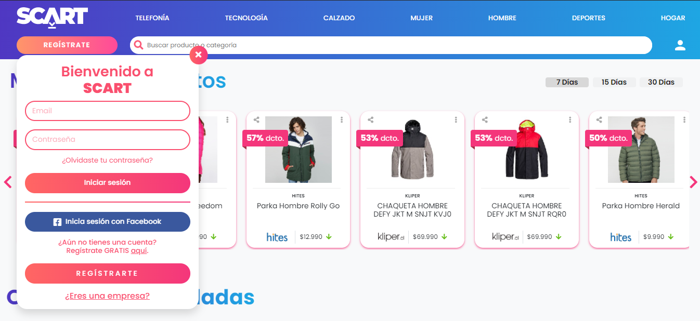Click Inicia sesión con Facebook button
This screenshot has width=700, height=321.
click(x=108, y=222)
